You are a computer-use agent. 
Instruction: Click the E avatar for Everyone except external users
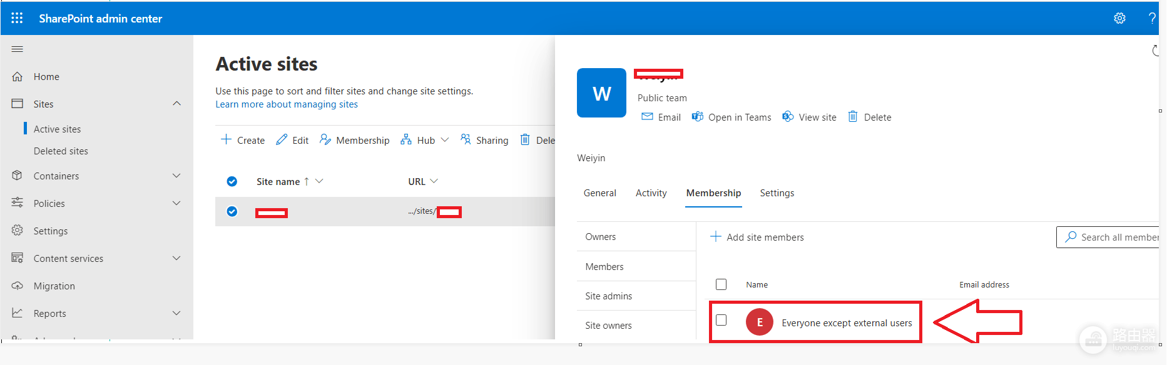click(x=760, y=322)
